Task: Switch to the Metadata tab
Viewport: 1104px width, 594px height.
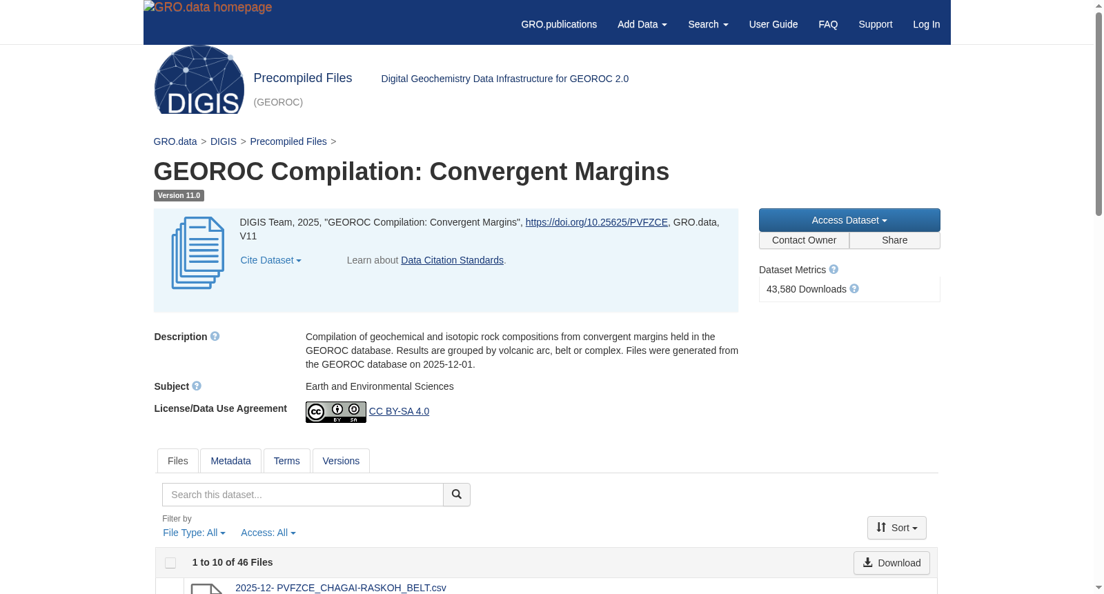Action: click(230, 461)
